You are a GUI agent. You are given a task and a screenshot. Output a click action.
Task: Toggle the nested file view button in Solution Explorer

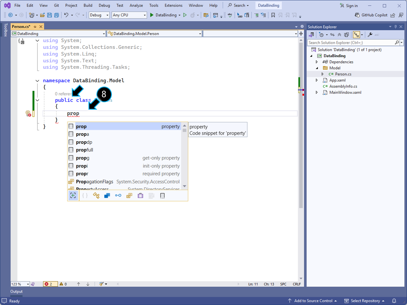tap(356, 35)
